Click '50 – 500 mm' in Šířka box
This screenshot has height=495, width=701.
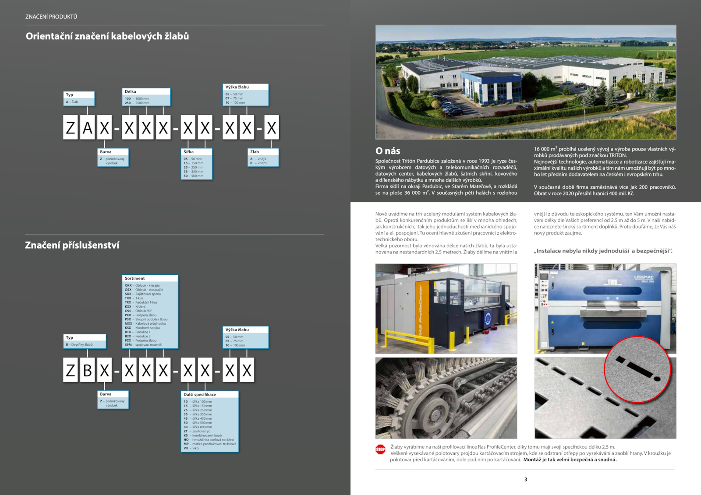pyautogui.click(x=193, y=176)
